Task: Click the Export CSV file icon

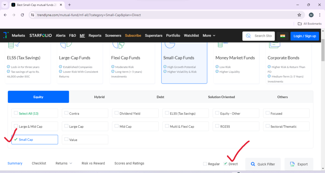Action: [292, 164]
